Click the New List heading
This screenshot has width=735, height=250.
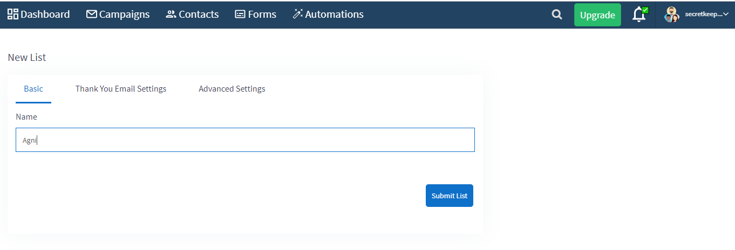(x=27, y=58)
